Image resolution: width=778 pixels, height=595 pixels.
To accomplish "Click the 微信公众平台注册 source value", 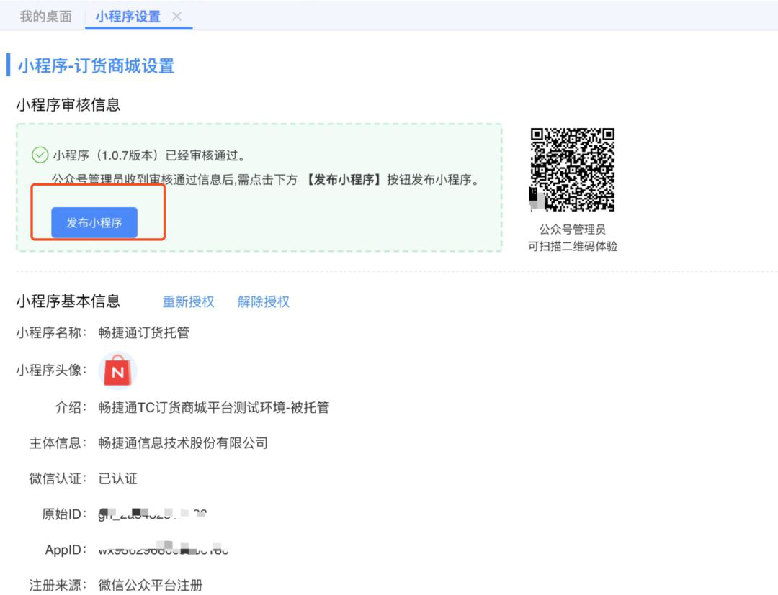I will click(151, 585).
